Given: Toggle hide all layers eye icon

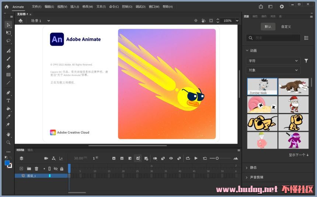Looking at the screenshot, I should (x=56, y=169).
